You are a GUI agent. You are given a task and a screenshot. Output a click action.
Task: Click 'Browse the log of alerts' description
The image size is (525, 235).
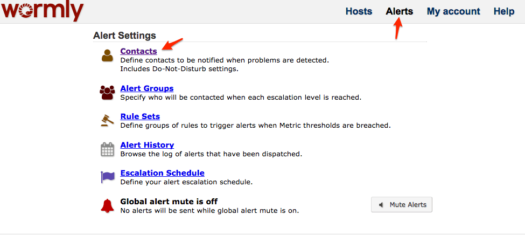click(x=211, y=154)
